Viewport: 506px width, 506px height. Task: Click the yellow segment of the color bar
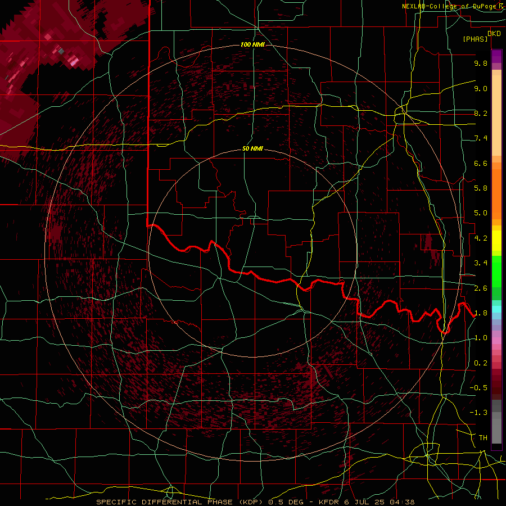[x=496, y=241]
